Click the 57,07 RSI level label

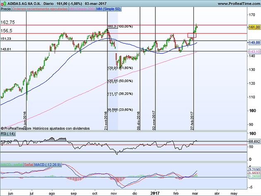click(x=6, y=143)
